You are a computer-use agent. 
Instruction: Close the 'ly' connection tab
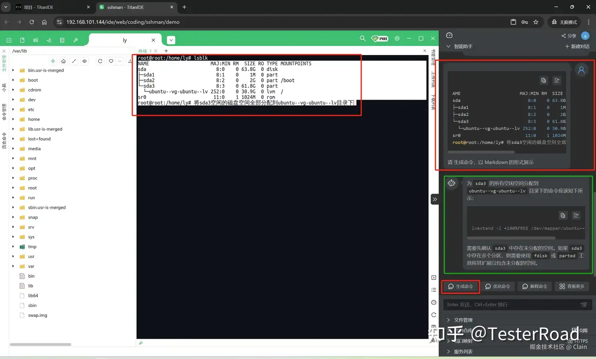click(153, 40)
